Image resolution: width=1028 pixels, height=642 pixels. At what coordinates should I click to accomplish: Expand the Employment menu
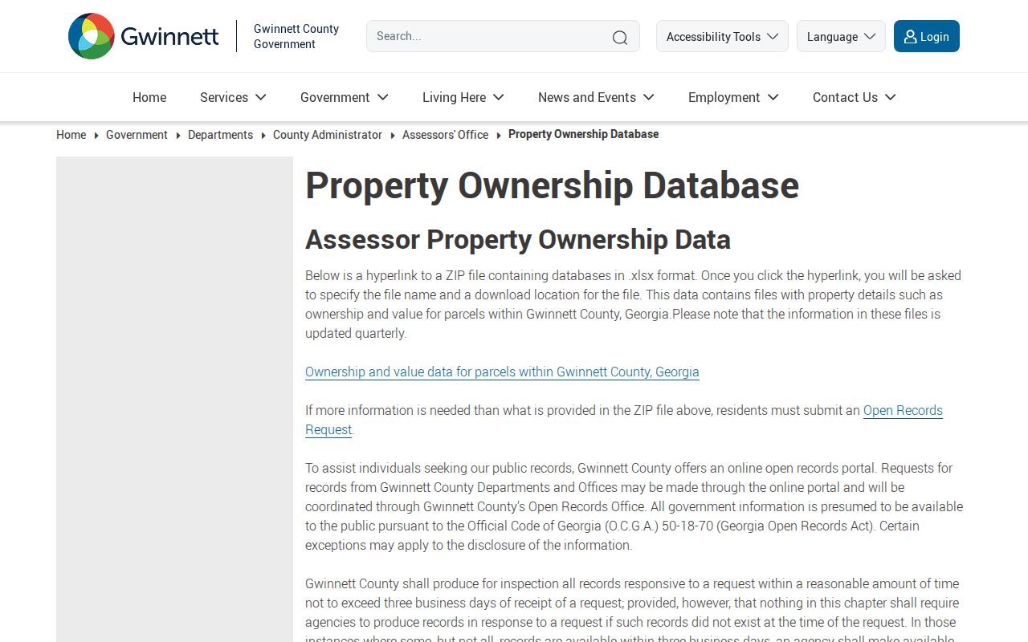(733, 97)
